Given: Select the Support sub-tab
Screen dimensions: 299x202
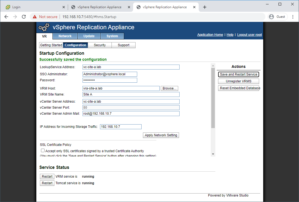Looking at the screenshot, I should pos(124,45).
